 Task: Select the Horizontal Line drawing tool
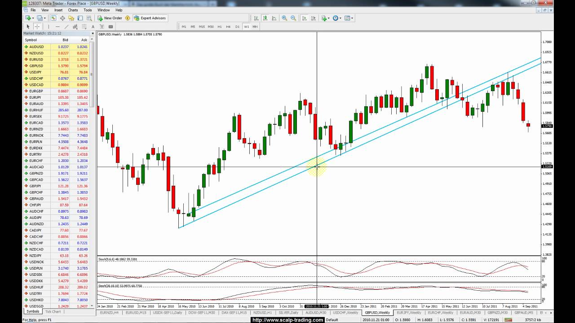point(57,26)
